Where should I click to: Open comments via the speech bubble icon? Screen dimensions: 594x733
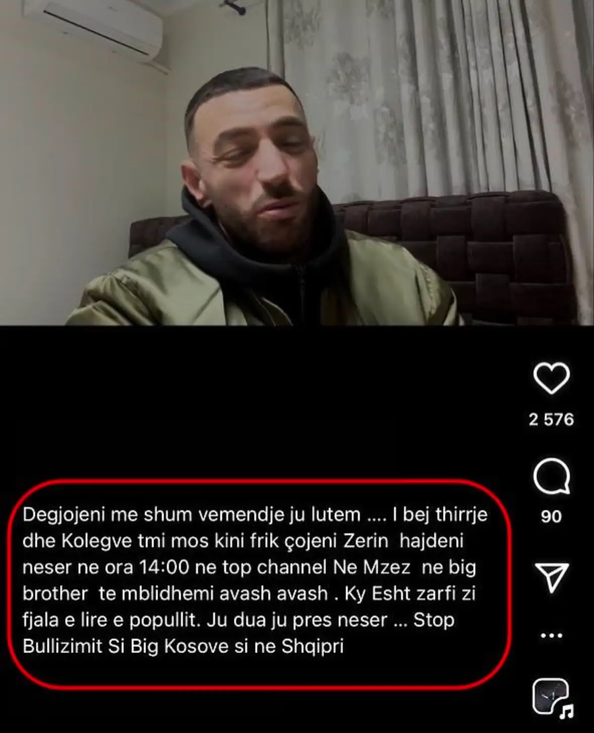pos(551,476)
